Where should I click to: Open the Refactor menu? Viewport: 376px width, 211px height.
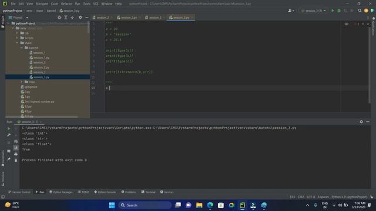click(66, 4)
